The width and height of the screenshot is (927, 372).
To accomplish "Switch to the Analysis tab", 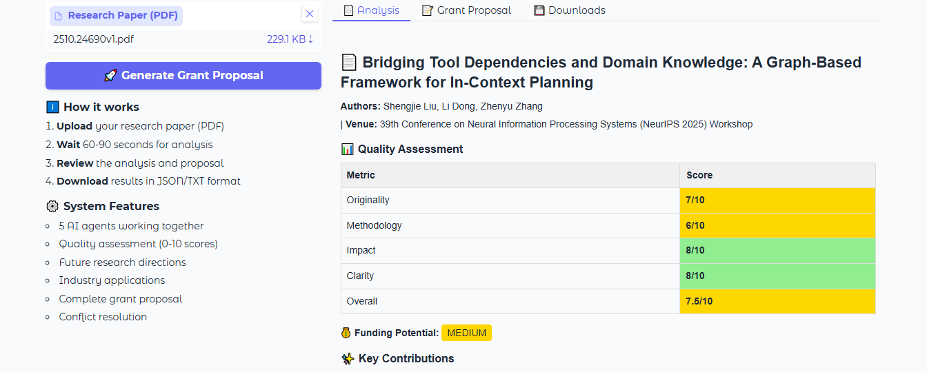I will (371, 10).
